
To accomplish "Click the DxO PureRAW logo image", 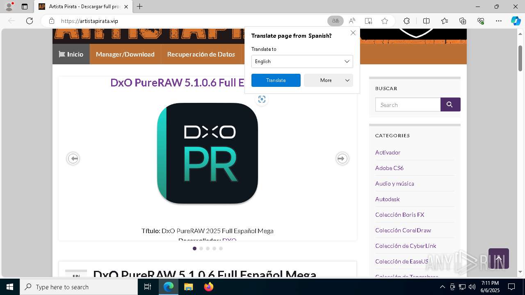I will [x=208, y=153].
